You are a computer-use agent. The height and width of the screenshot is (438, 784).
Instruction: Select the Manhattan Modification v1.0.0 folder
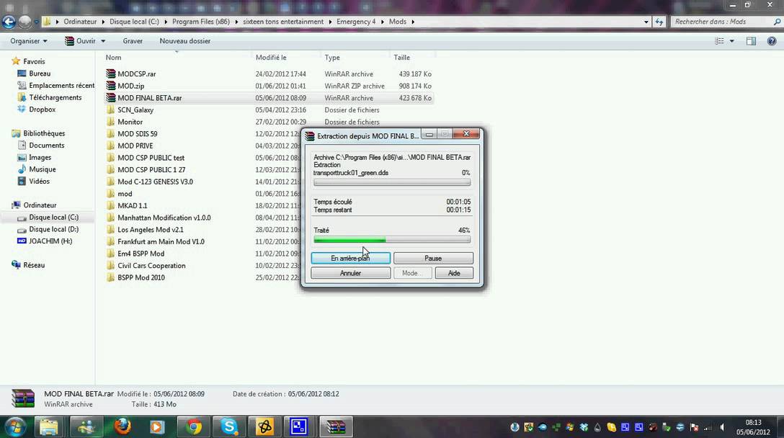[164, 218]
